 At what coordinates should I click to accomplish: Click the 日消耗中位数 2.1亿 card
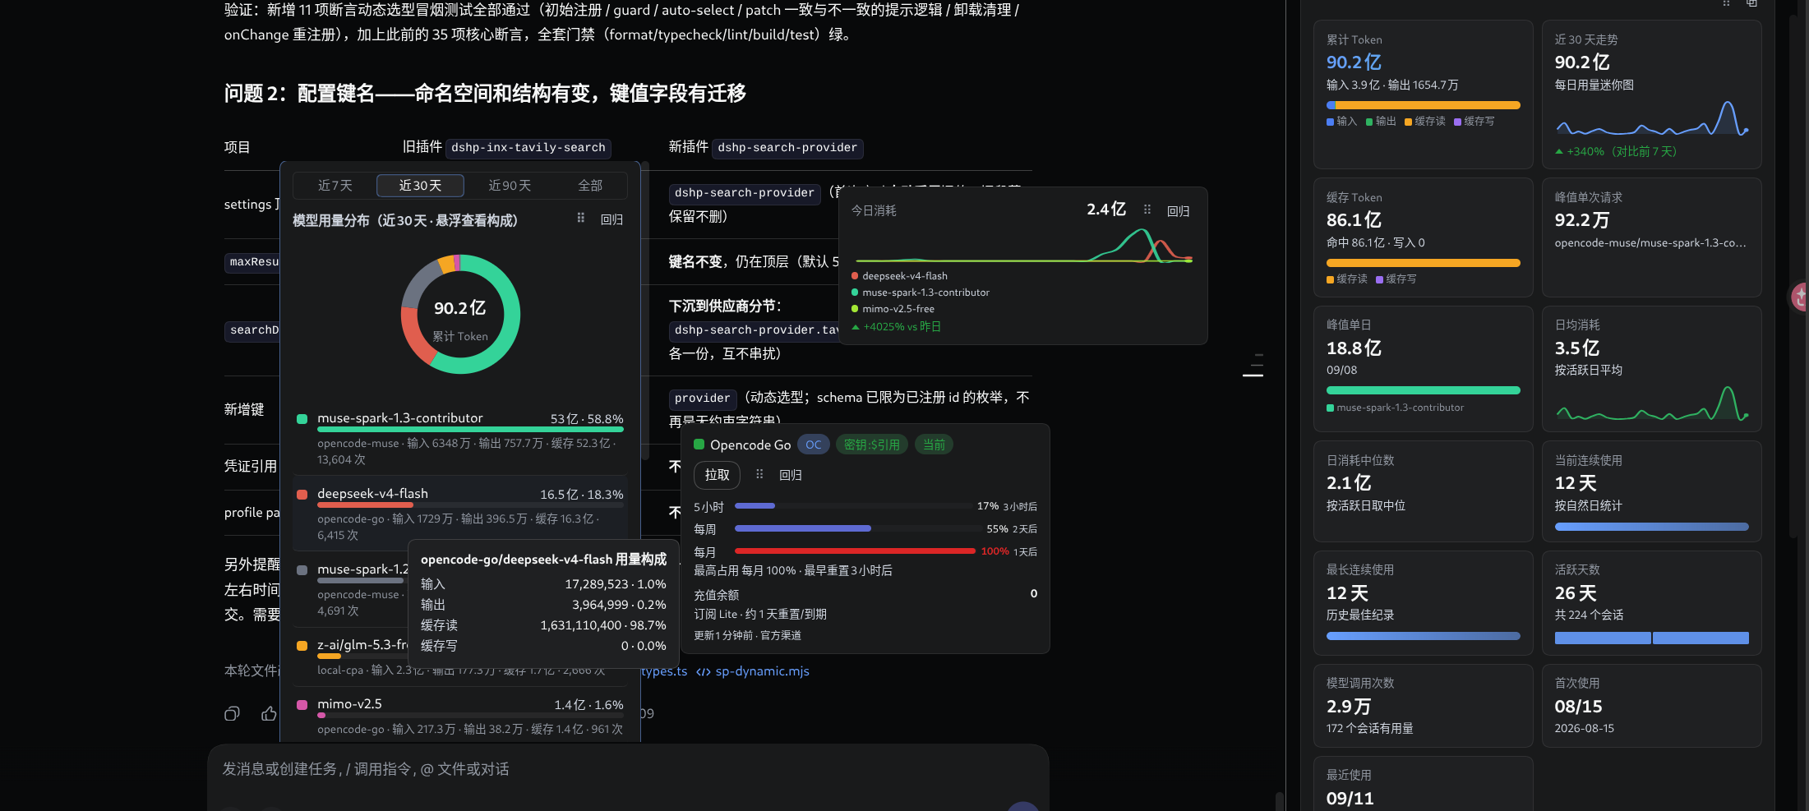pos(1423,491)
